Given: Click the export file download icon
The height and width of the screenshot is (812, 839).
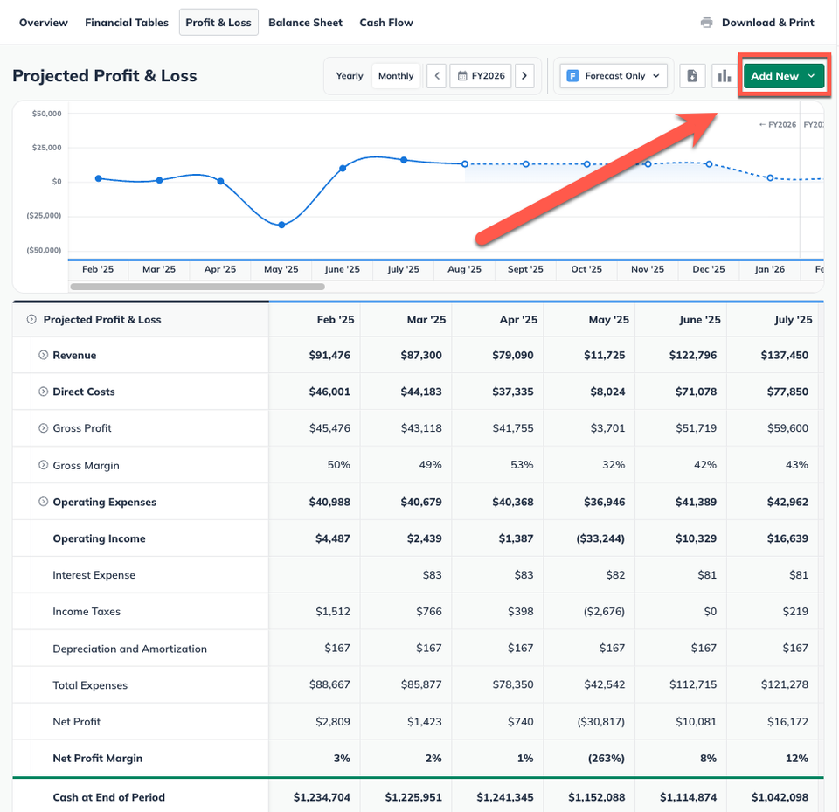Looking at the screenshot, I should pyautogui.click(x=692, y=76).
